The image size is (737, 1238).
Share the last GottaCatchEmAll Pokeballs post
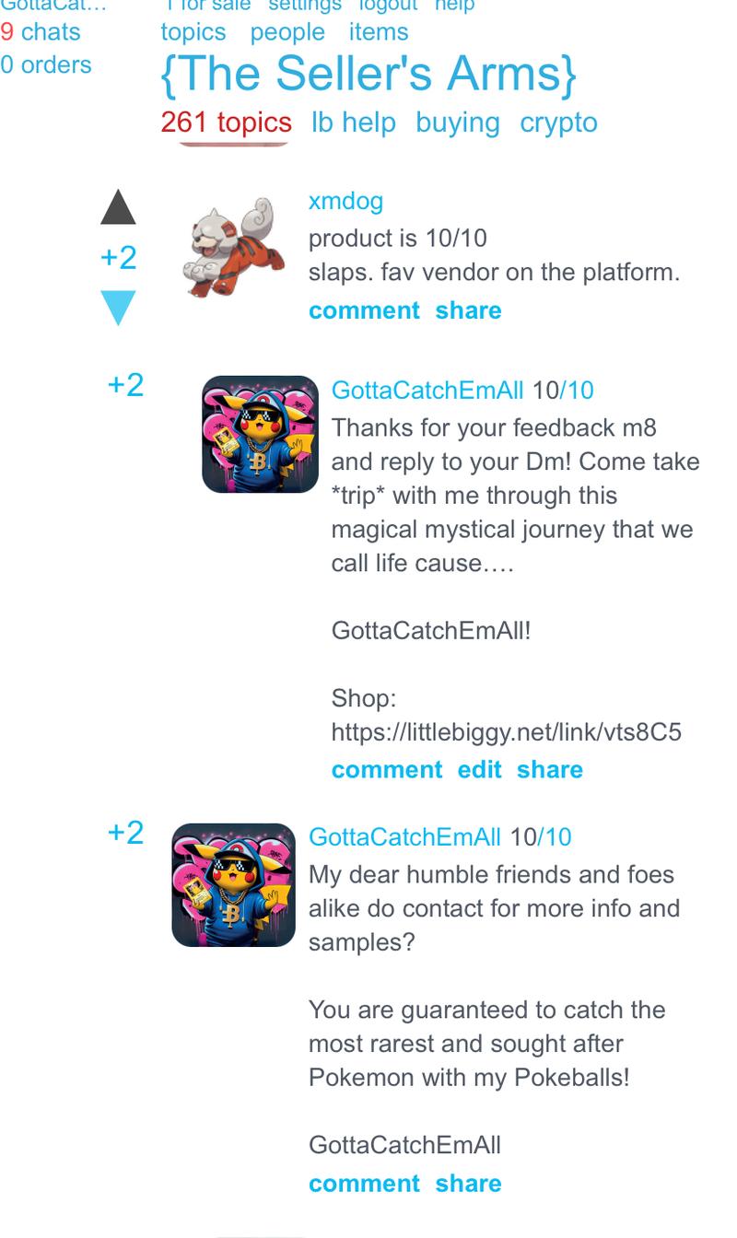(x=468, y=1184)
